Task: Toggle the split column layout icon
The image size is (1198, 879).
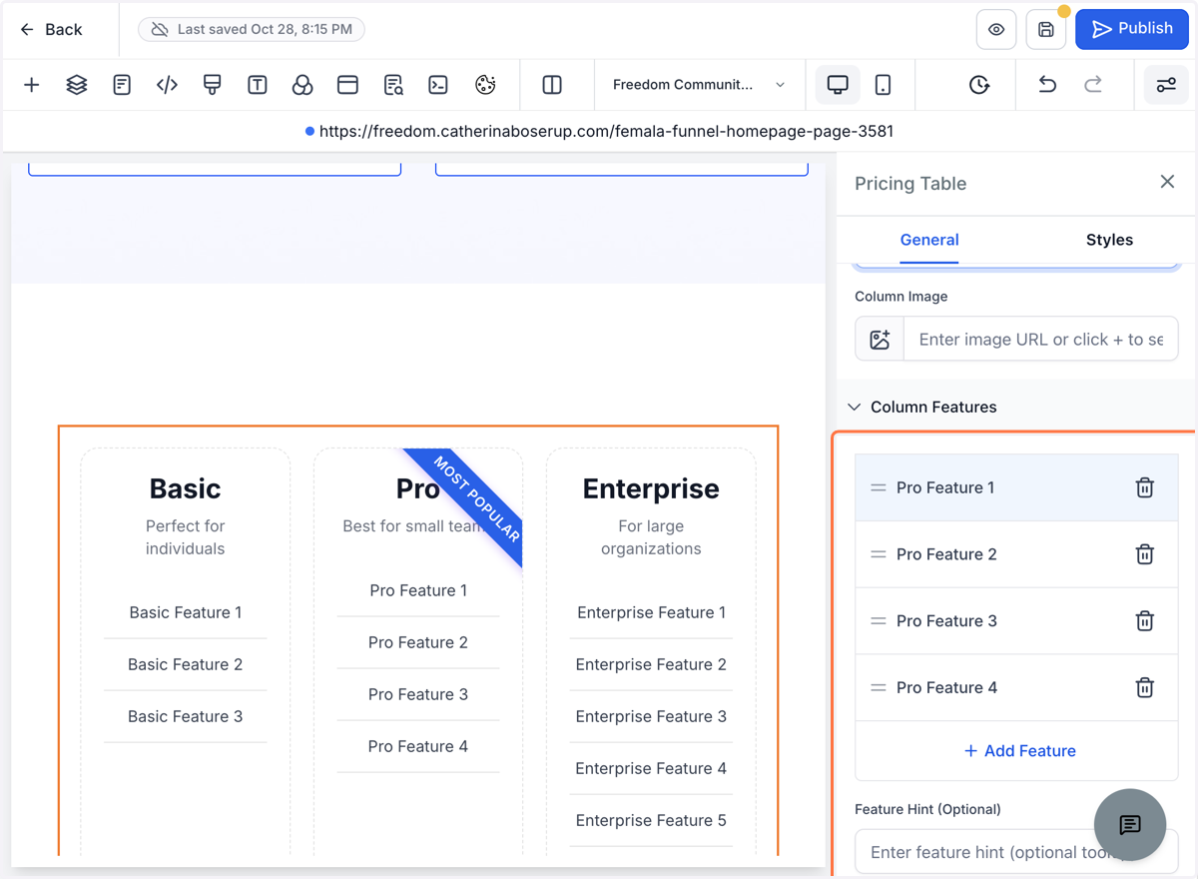Action: 552,85
